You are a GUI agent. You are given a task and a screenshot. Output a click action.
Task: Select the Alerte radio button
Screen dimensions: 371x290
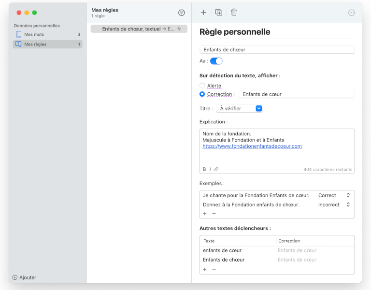click(x=202, y=86)
